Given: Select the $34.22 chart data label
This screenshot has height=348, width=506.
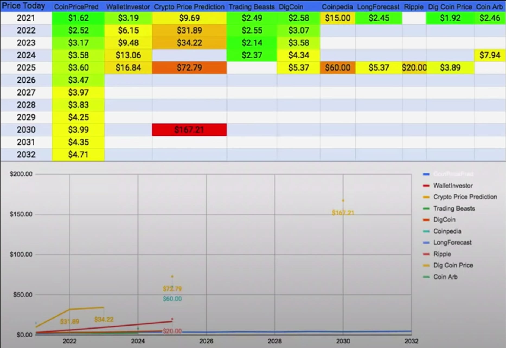Looking at the screenshot, I should [104, 320].
